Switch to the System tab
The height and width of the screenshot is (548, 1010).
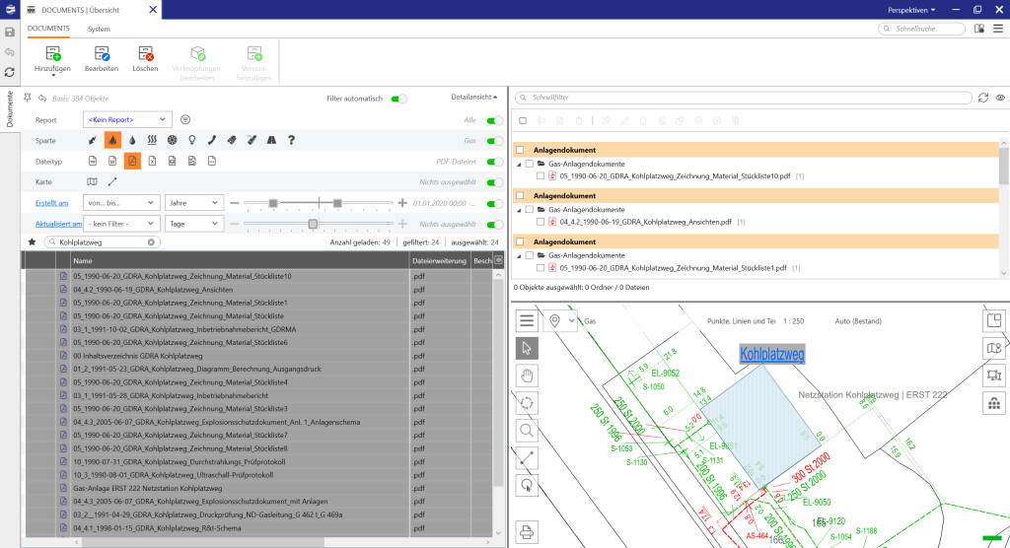99,29
